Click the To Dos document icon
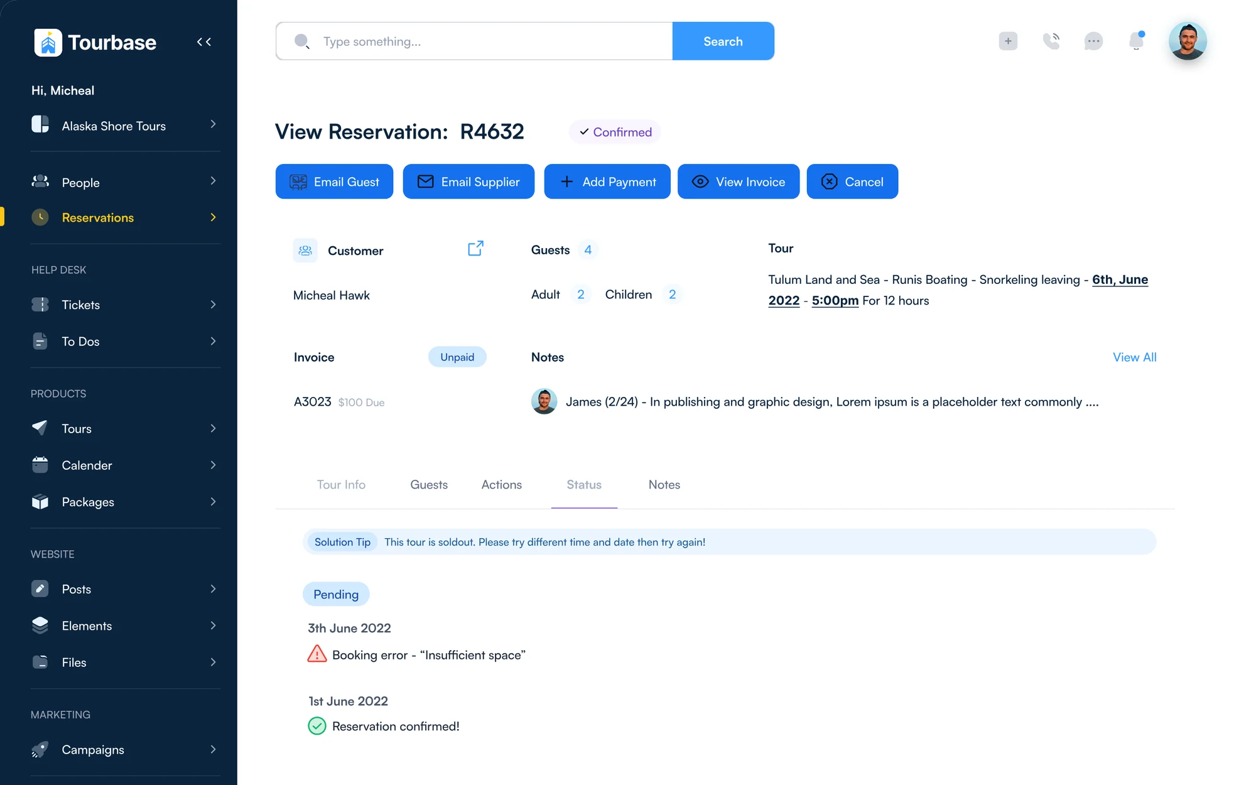This screenshot has height=785, width=1256. 40,341
